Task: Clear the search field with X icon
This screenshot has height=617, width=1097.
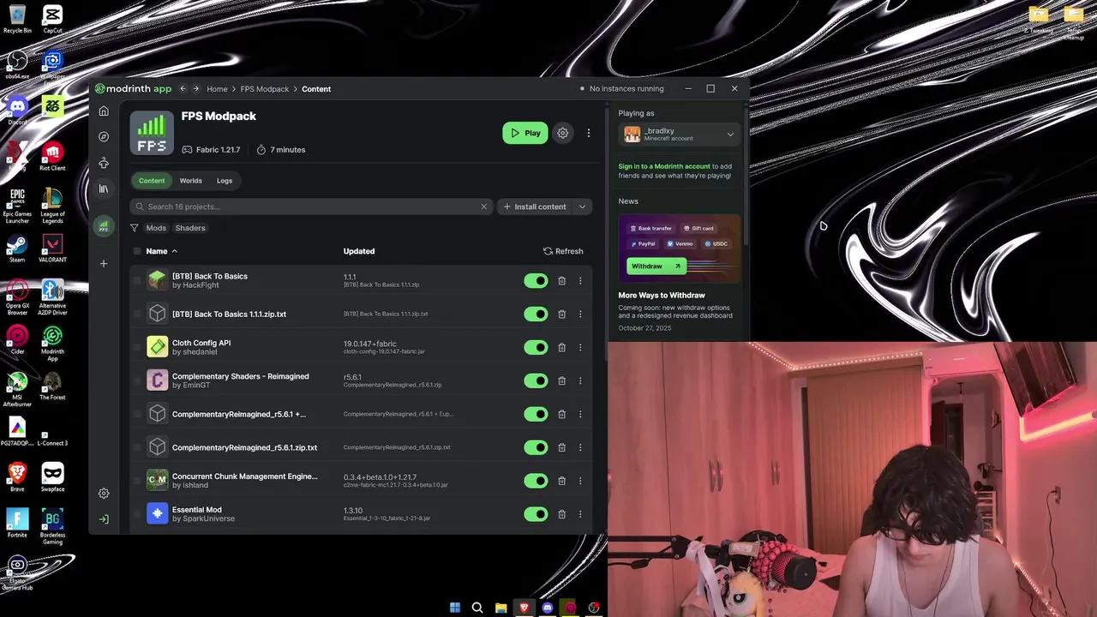Action: [483, 207]
